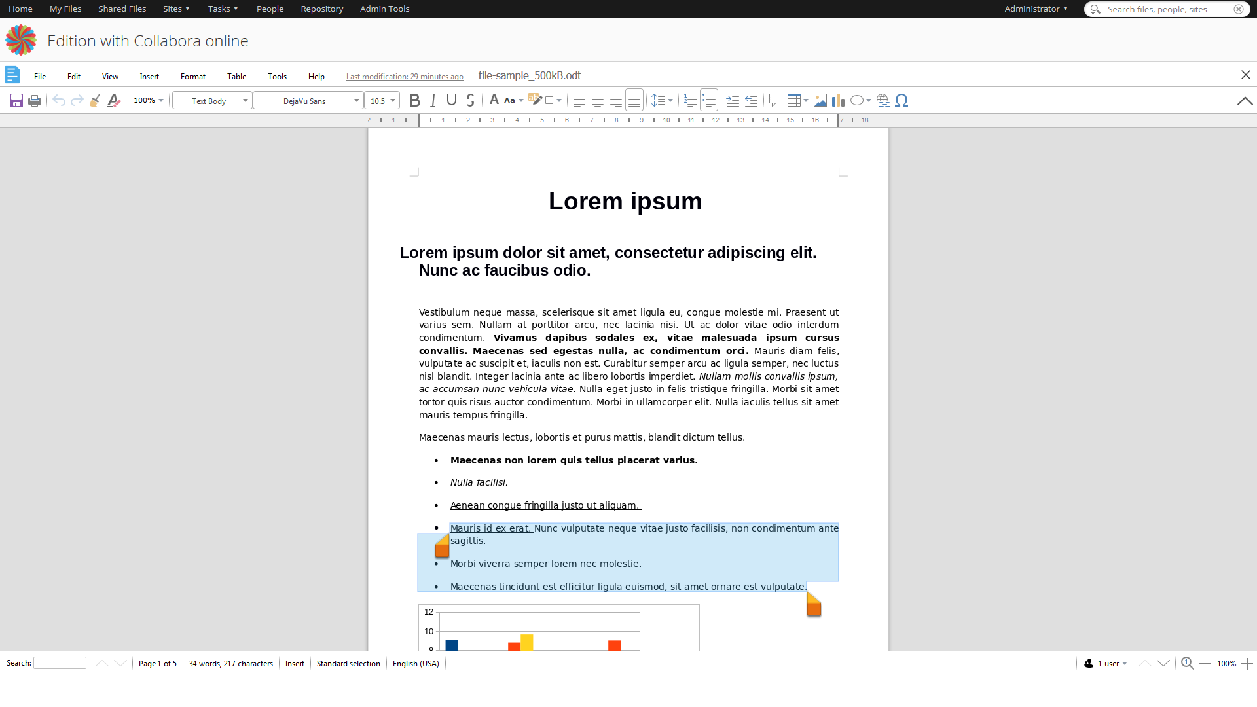Insert an ellipse shape
The height and width of the screenshot is (707, 1257).
coord(857,100)
